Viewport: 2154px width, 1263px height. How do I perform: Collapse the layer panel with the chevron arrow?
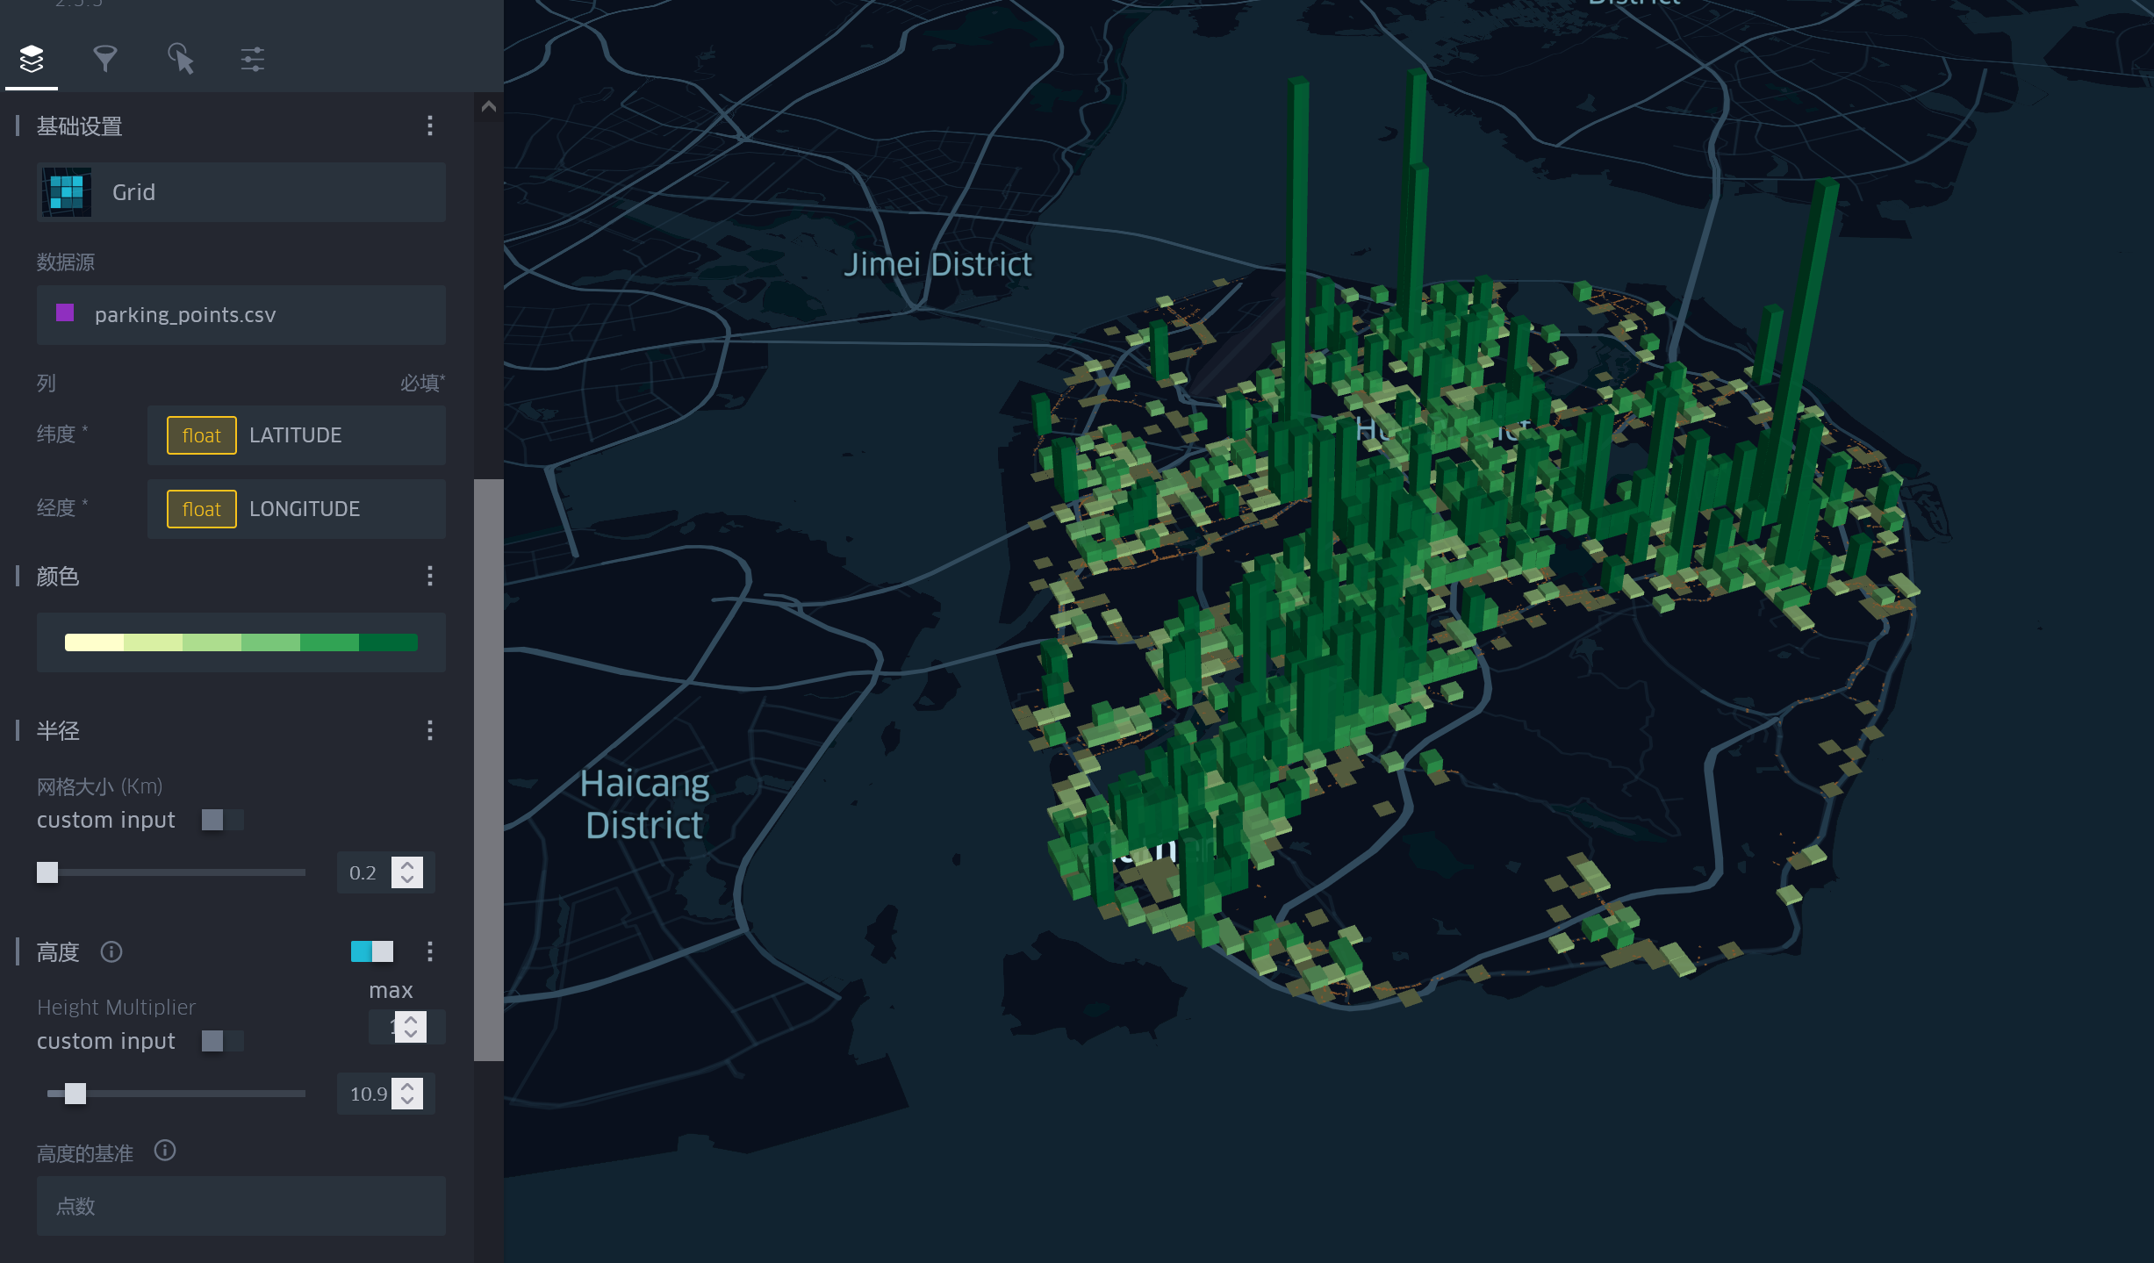(x=489, y=107)
